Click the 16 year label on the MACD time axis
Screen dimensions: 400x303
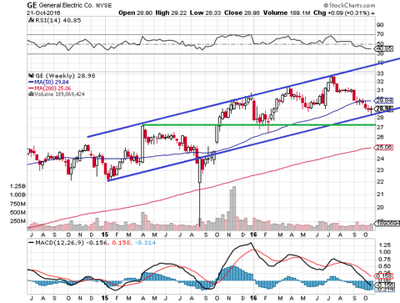click(x=253, y=298)
